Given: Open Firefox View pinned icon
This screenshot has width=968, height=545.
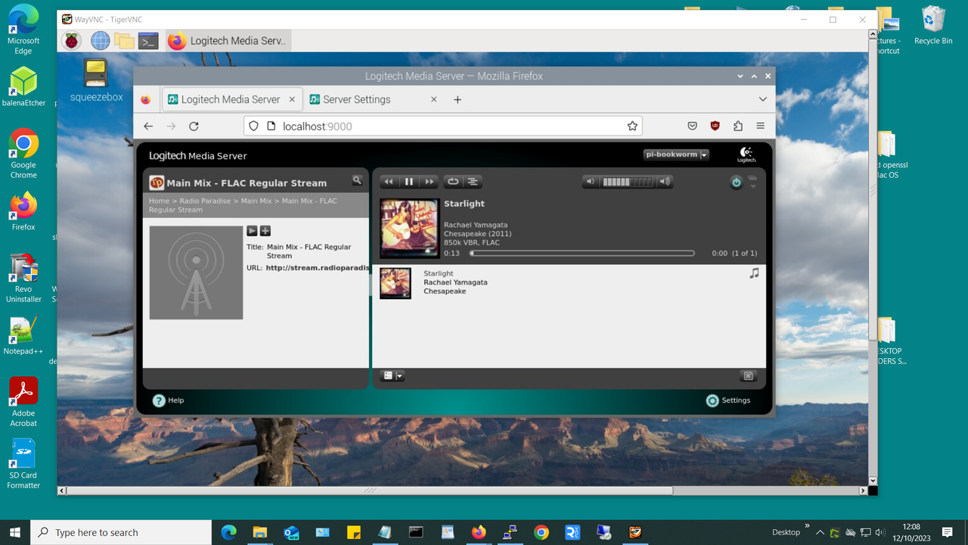Looking at the screenshot, I should coord(146,99).
